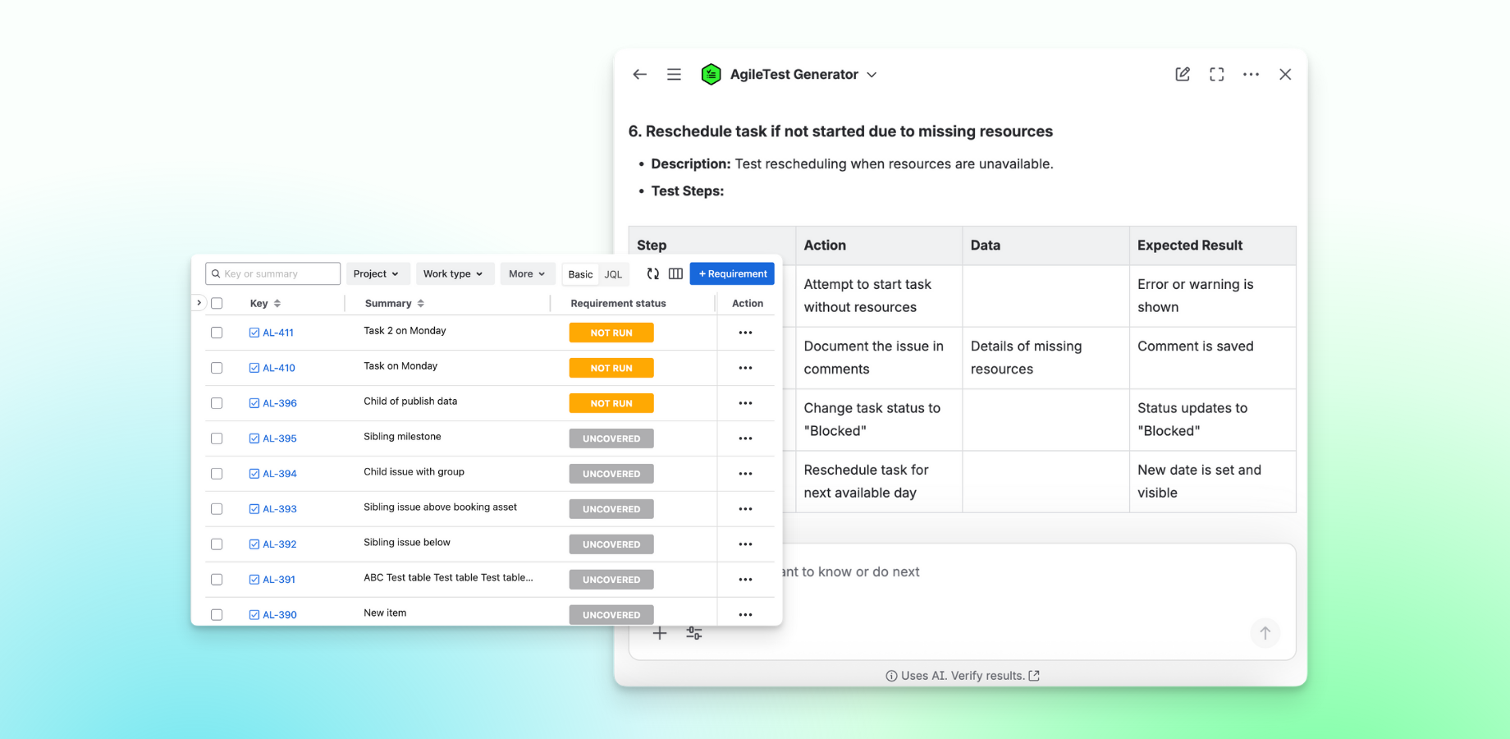Viewport: 1510px width, 739px height.
Task: Switch to the JQL tab
Action: pos(613,274)
